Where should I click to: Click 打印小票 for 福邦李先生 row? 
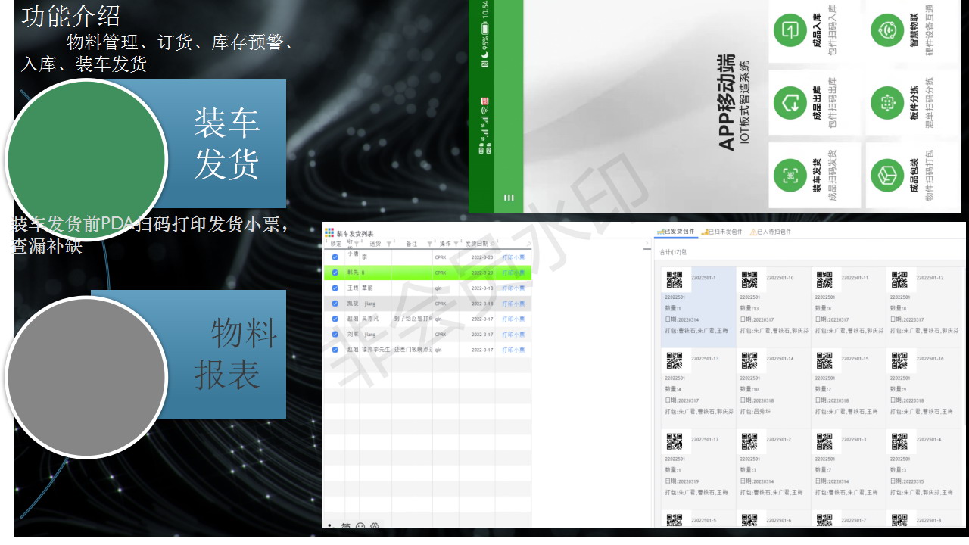513,350
